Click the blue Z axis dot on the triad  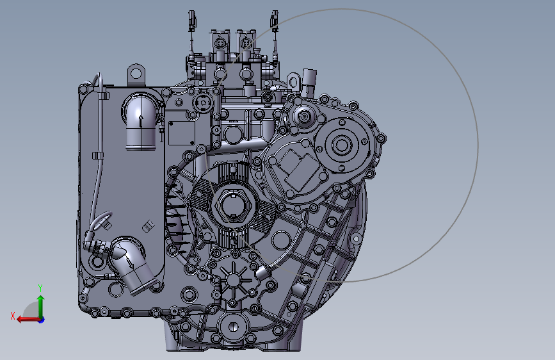[x=42, y=320]
